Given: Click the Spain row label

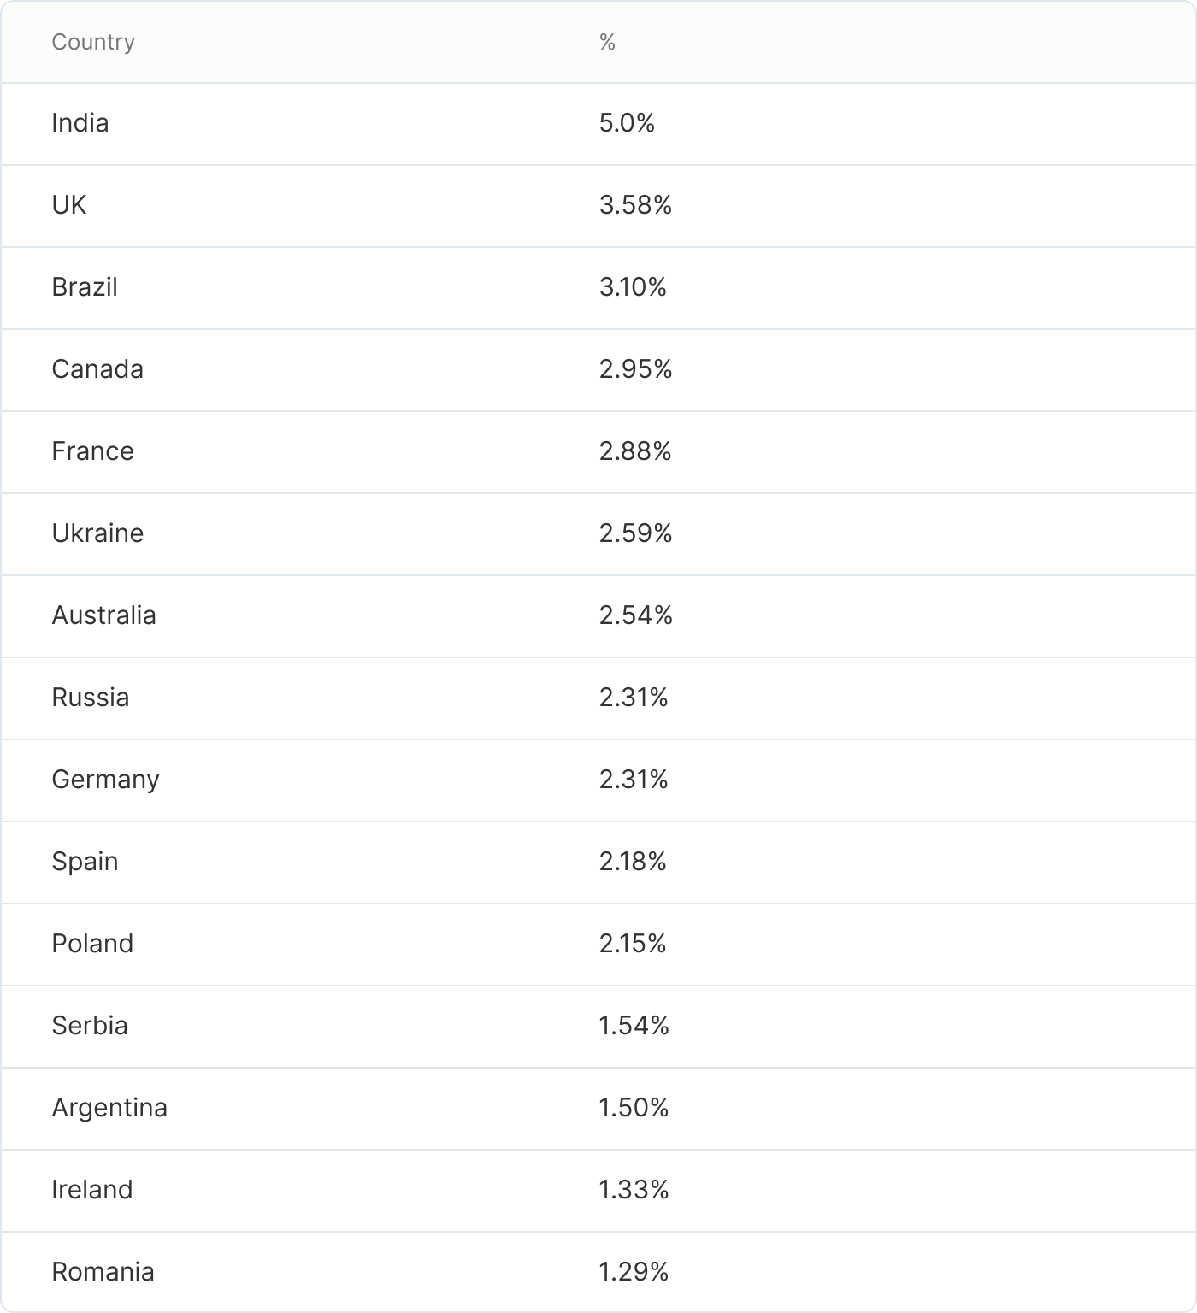Looking at the screenshot, I should pyautogui.click(x=85, y=862).
